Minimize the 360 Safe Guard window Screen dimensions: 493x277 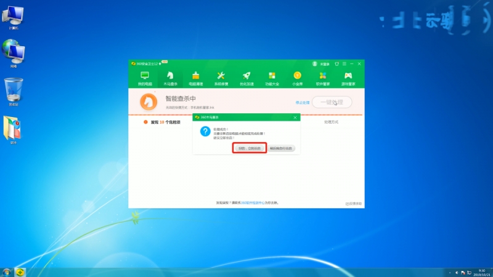pos(352,64)
